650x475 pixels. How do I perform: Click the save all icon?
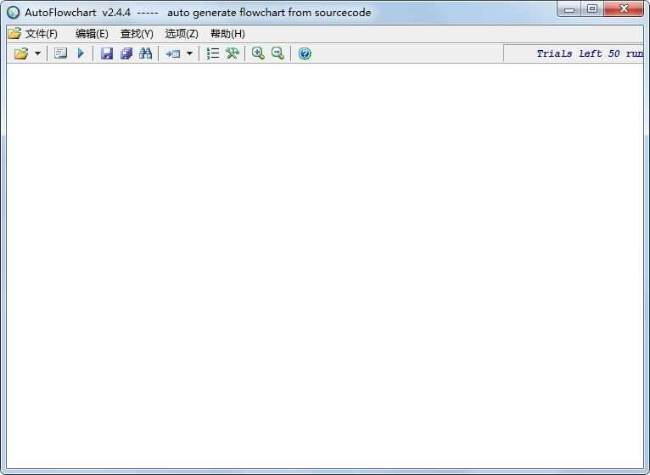pyautogui.click(x=126, y=53)
